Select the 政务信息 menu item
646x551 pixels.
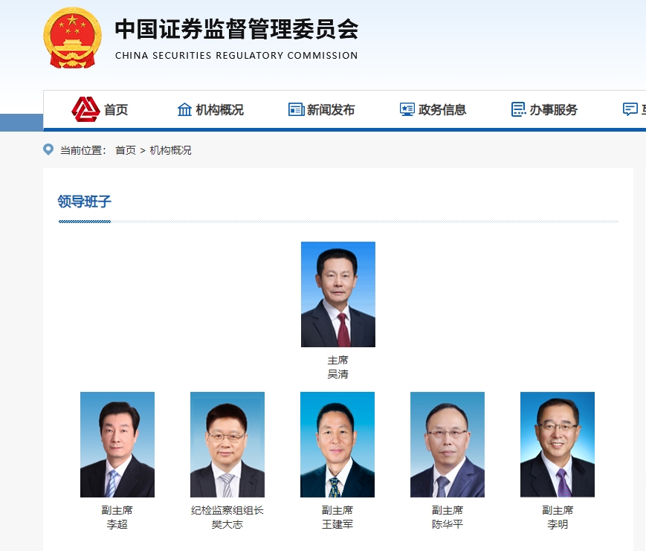coord(442,109)
